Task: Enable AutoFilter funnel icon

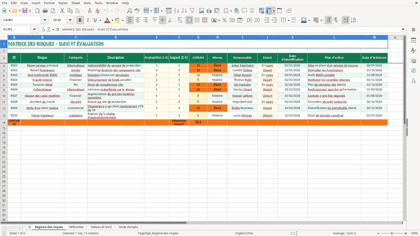Action: [192, 11]
